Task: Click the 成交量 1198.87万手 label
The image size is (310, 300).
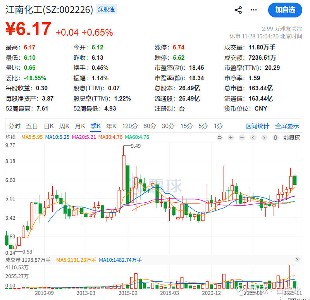Action: [x=28, y=260]
